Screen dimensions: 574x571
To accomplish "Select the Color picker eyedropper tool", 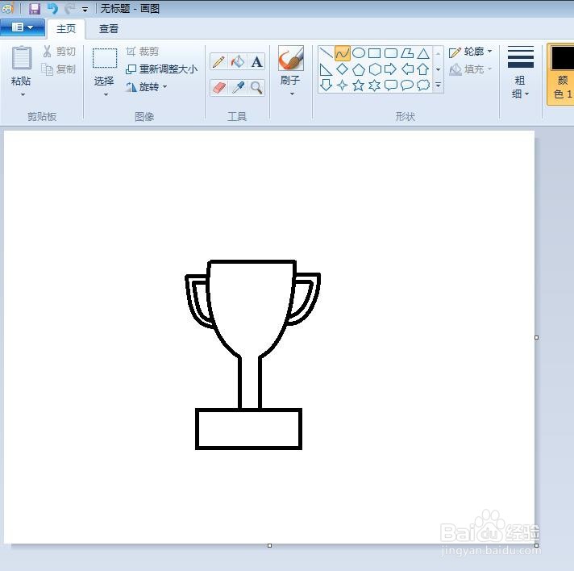I will click(x=238, y=88).
